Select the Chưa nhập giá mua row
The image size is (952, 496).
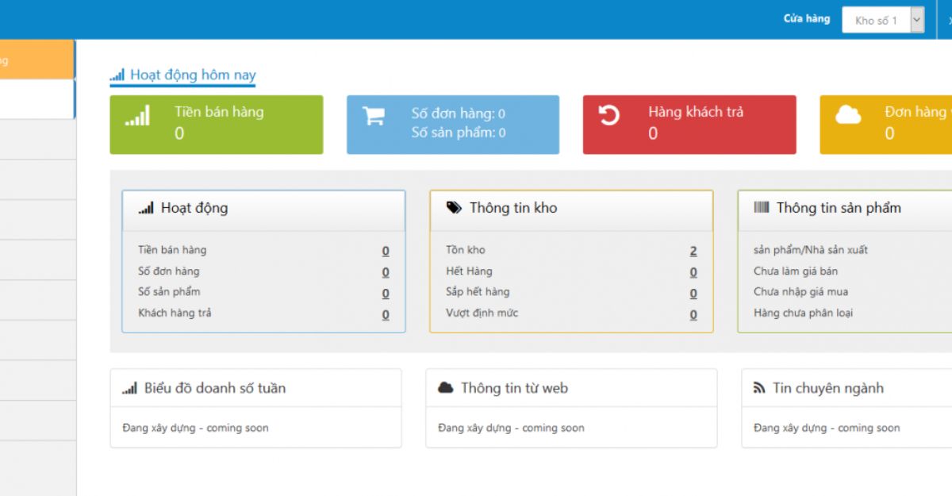tap(800, 291)
